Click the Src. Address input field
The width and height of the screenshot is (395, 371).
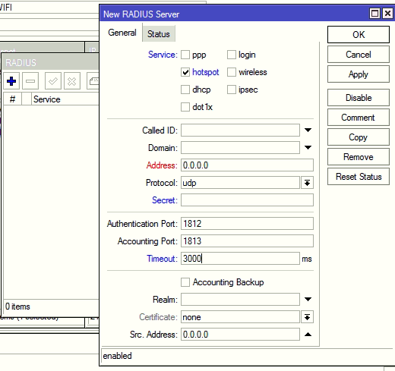coord(240,335)
